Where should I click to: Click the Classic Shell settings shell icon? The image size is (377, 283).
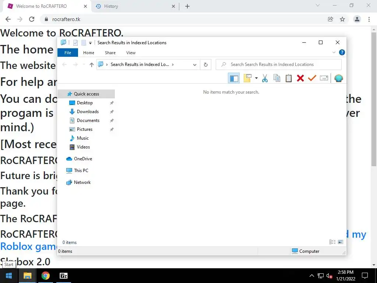coord(339,78)
